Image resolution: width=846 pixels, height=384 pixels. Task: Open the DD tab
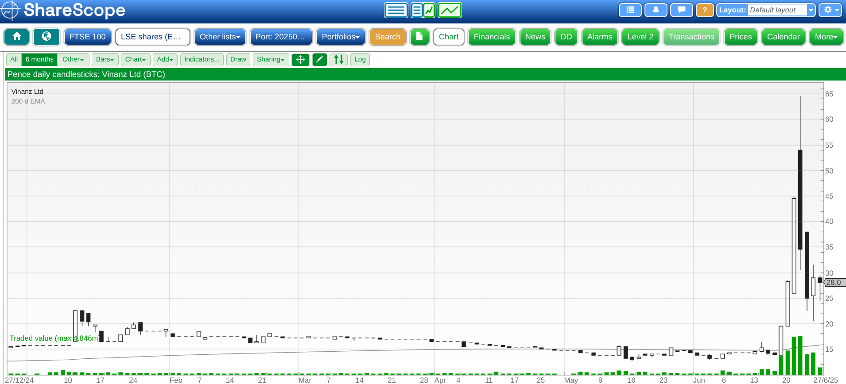point(566,37)
